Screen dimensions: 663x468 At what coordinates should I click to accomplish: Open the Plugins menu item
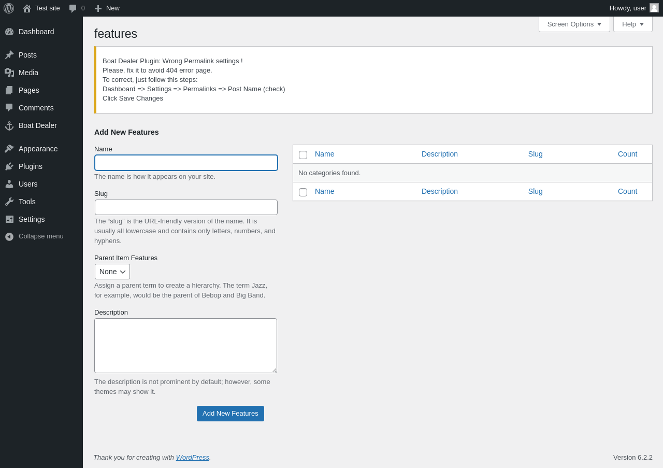point(41,166)
